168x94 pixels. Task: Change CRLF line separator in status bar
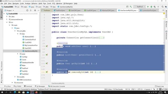(134, 89)
